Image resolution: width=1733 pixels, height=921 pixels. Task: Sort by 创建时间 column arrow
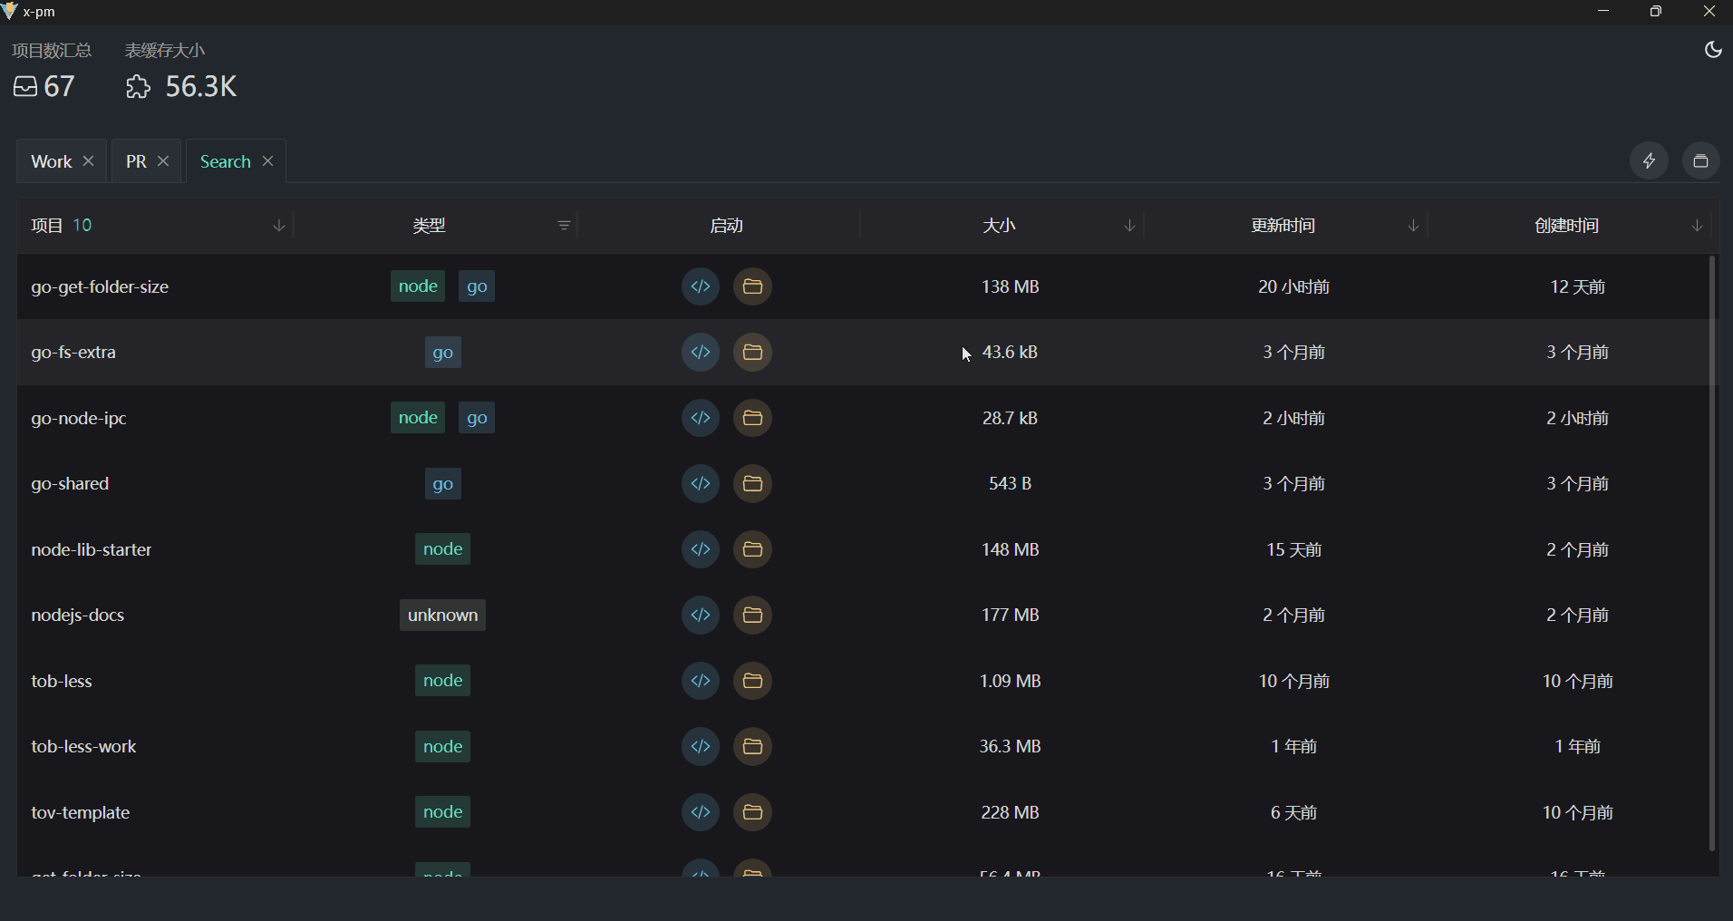point(1697,226)
